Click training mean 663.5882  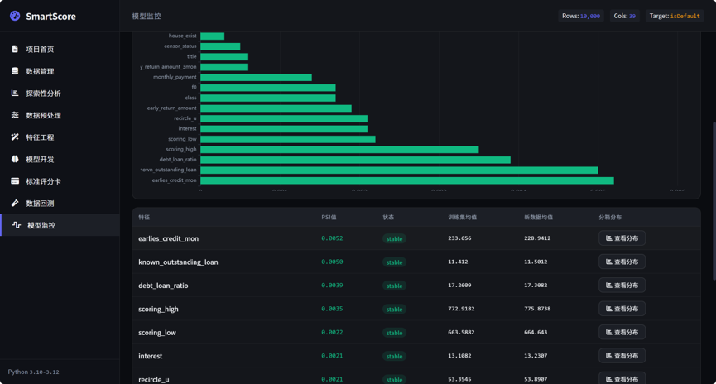461,333
